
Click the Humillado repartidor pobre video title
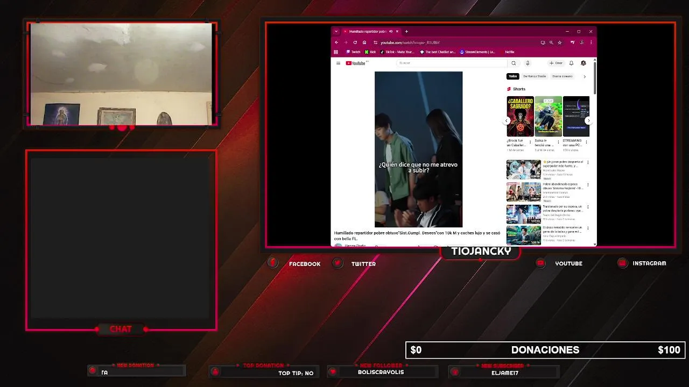pos(417,235)
